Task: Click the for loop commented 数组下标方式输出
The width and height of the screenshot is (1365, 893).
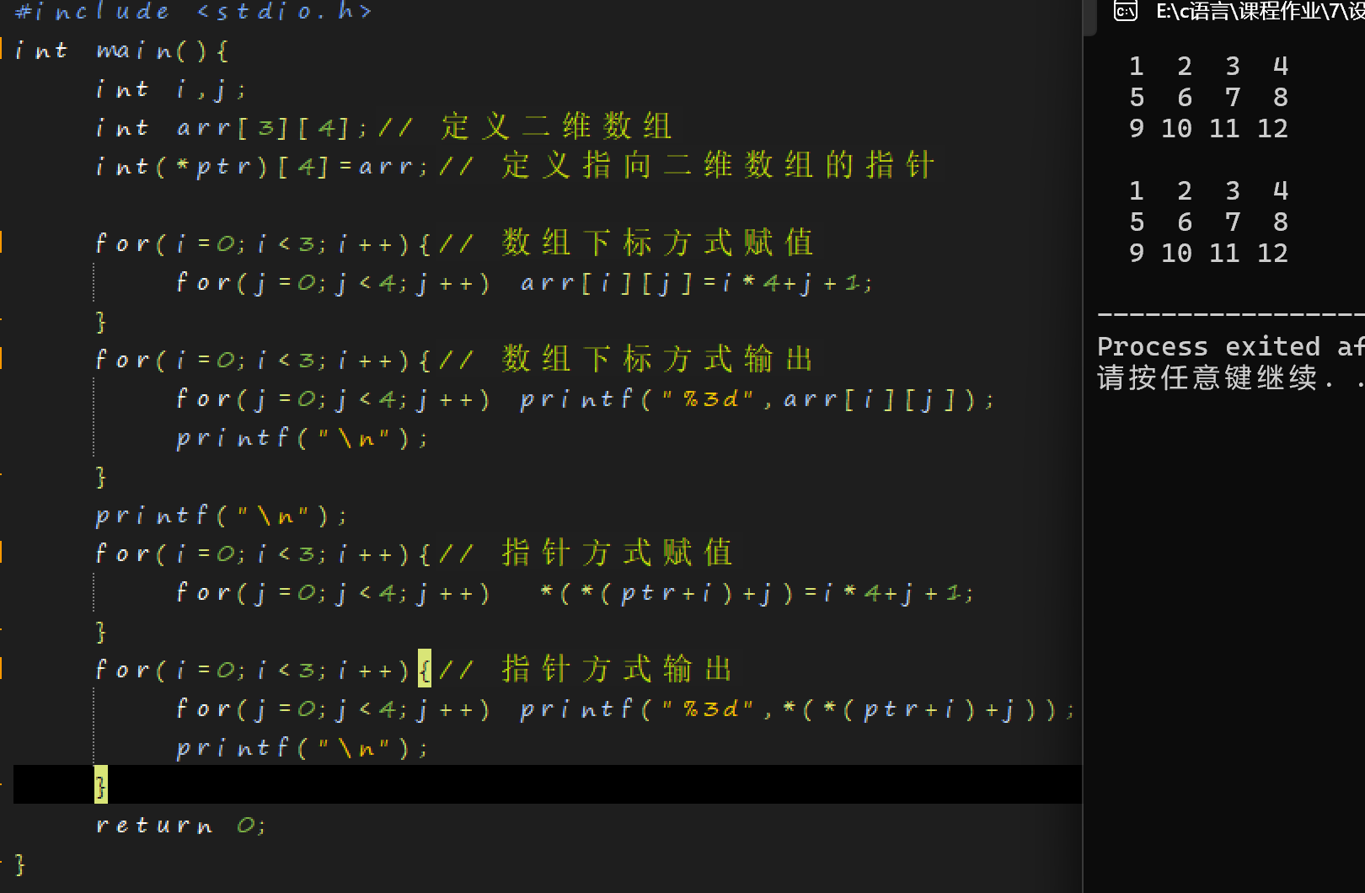Action: click(x=454, y=360)
